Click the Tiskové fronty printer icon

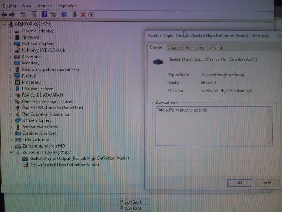(18, 139)
